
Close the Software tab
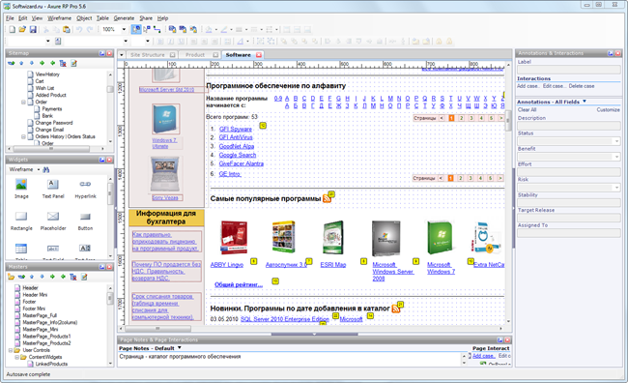tap(259, 55)
